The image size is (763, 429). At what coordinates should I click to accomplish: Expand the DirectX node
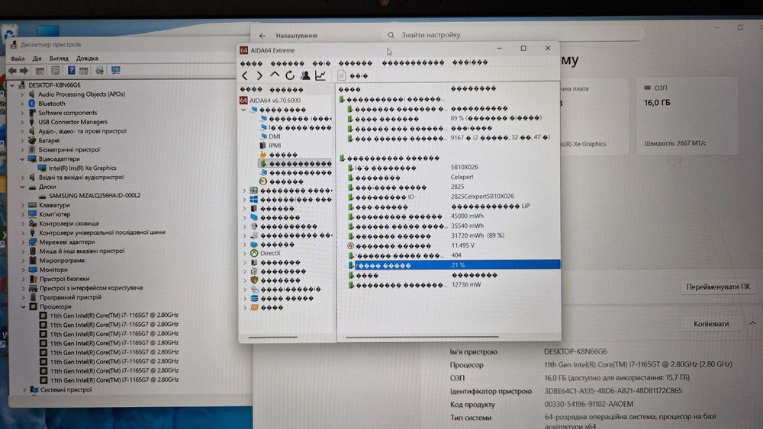click(244, 253)
